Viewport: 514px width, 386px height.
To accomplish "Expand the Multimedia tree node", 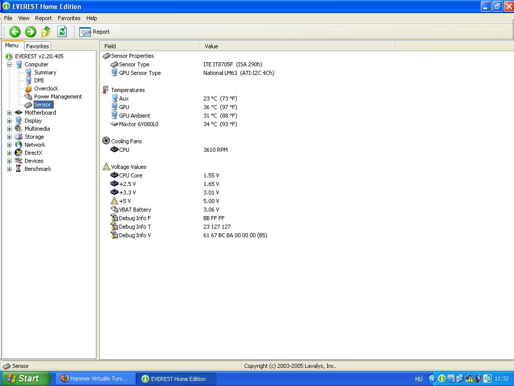I will pos(9,129).
